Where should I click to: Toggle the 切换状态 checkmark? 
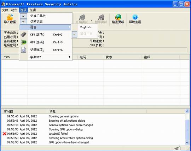pyautogui.click(x=23, y=22)
